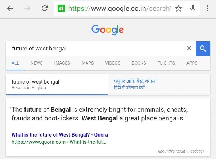Open the Quora West Bengal result link
Viewport: 216px width, 159px height.
tap(60, 135)
